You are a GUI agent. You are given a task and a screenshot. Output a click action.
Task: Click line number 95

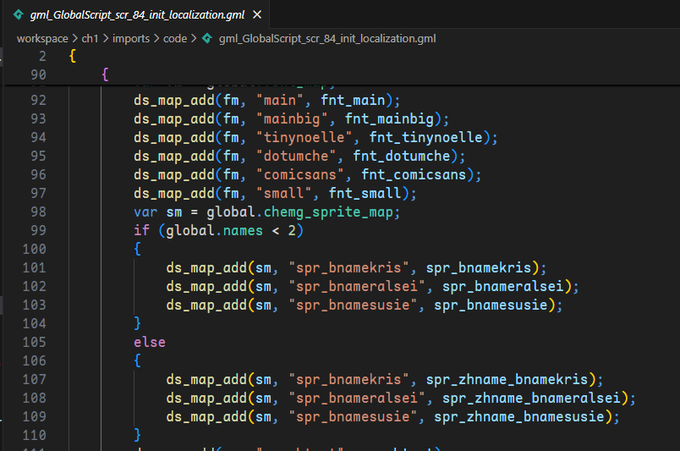[38, 157]
